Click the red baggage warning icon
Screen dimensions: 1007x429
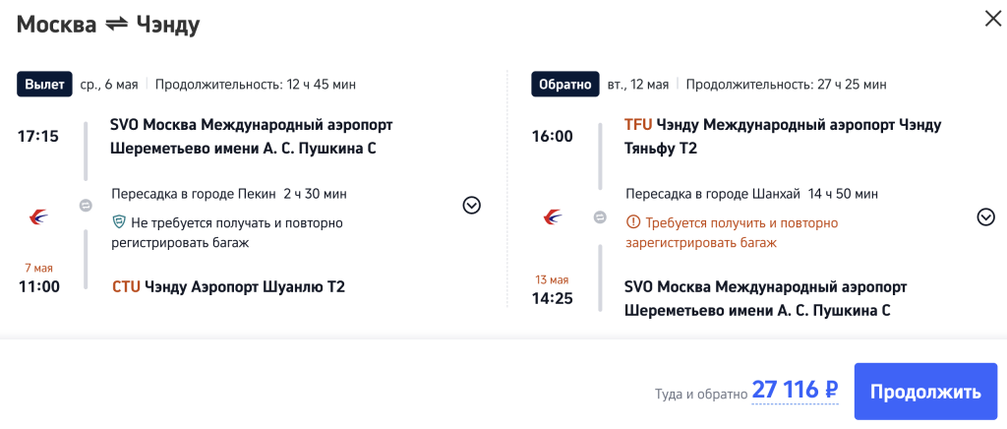(x=633, y=222)
